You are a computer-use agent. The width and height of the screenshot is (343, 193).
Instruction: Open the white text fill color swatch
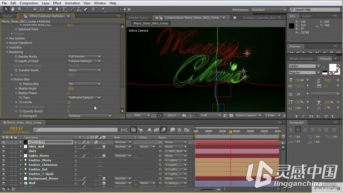click(332, 68)
